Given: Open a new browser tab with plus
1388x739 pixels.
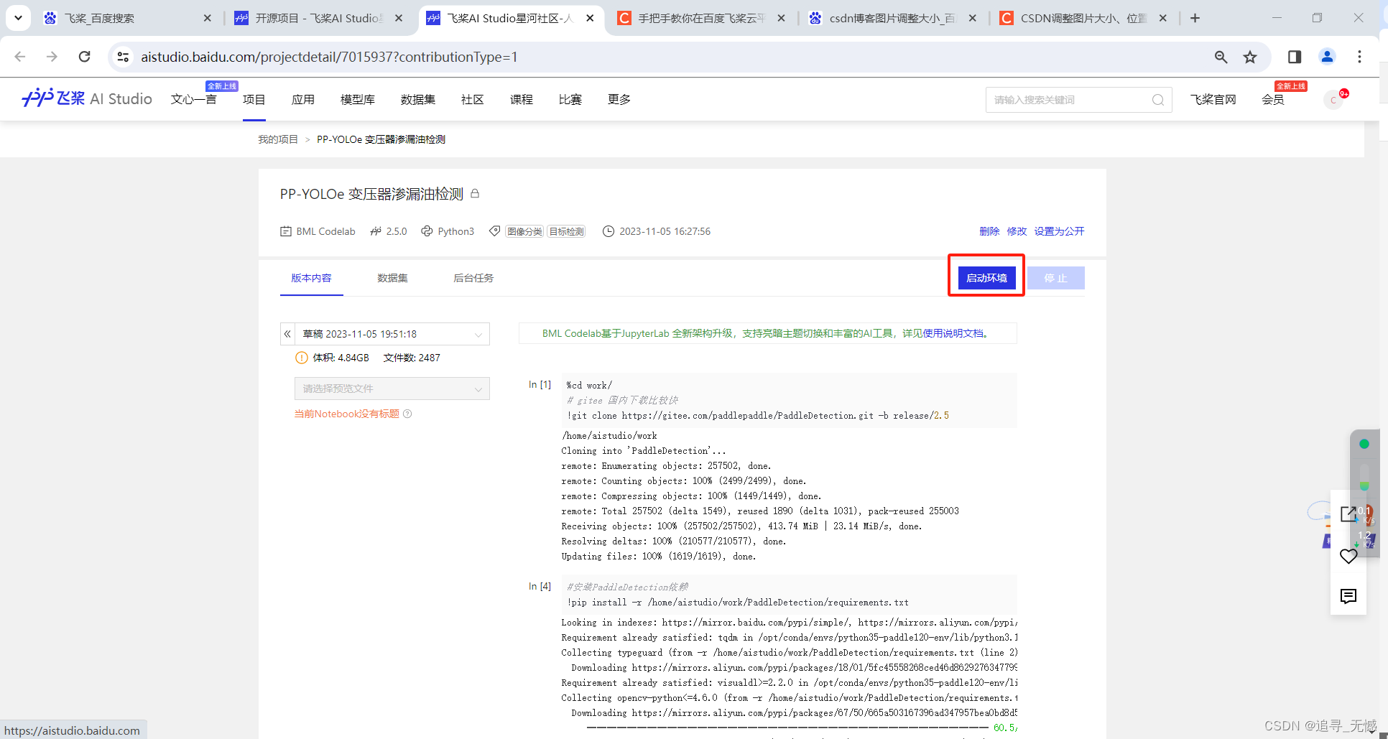Looking at the screenshot, I should [x=1195, y=18].
